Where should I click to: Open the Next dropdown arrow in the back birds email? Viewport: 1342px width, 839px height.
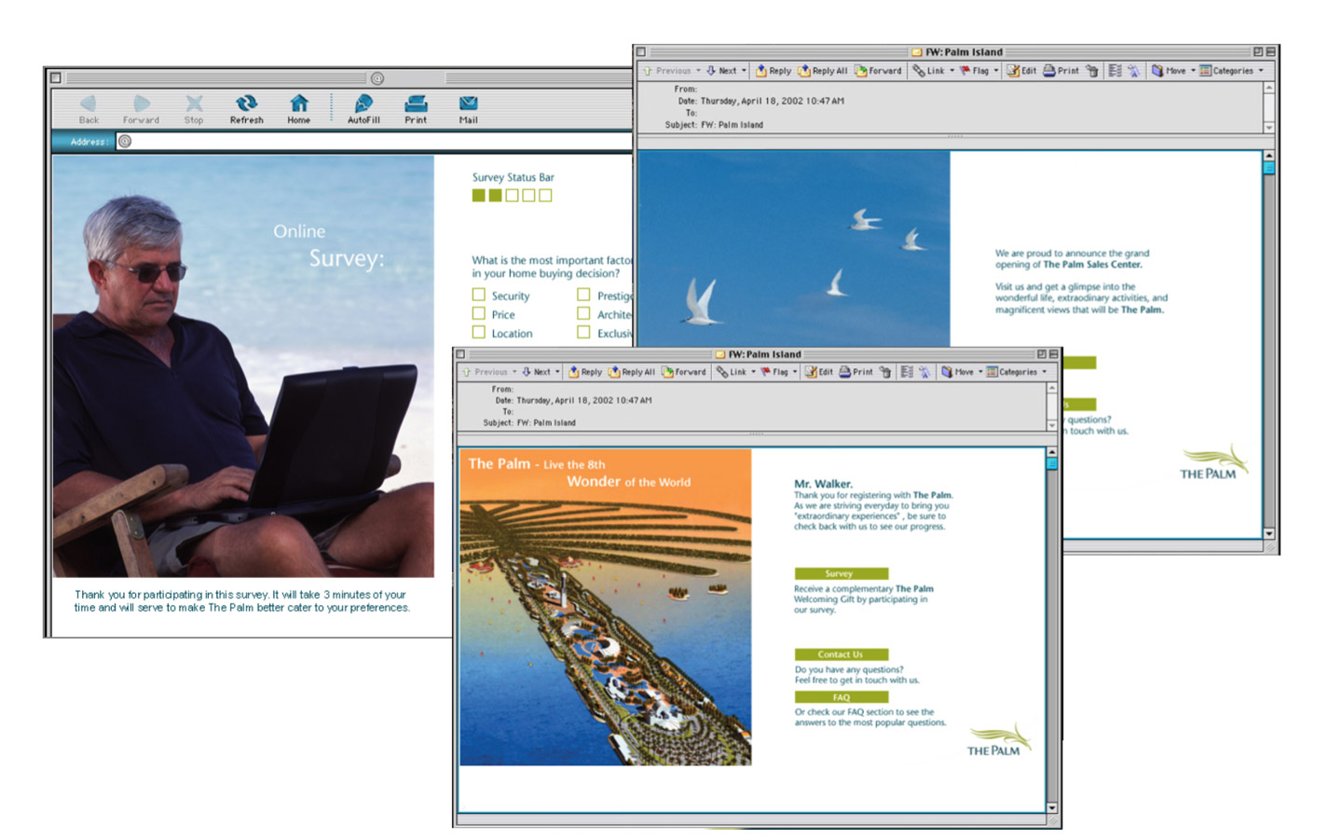pyautogui.click(x=744, y=71)
